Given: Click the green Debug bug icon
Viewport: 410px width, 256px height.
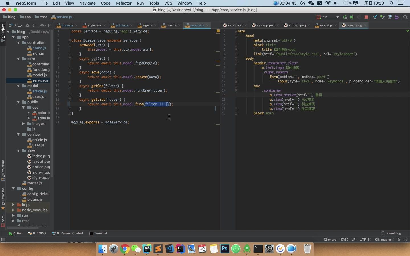Looking at the screenshot, I should coord(352,17).
